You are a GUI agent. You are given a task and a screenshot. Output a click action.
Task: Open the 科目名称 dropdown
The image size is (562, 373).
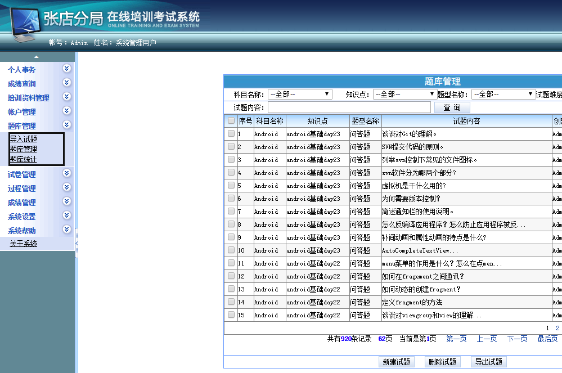click(x=300, y=95)
